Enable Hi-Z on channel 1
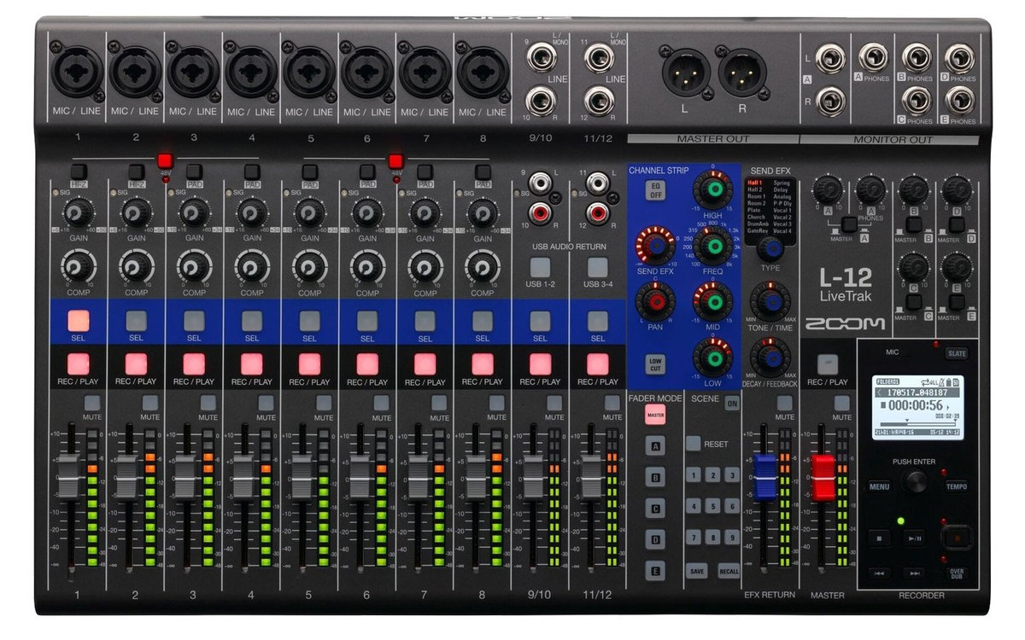 (79, 172)
